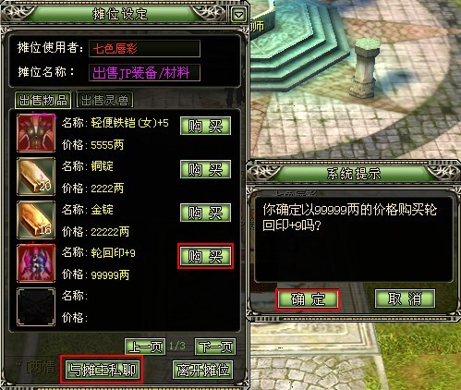
Task: Click the 摊位名称 field 出售JP装备/材料
Action: [144, 73]
